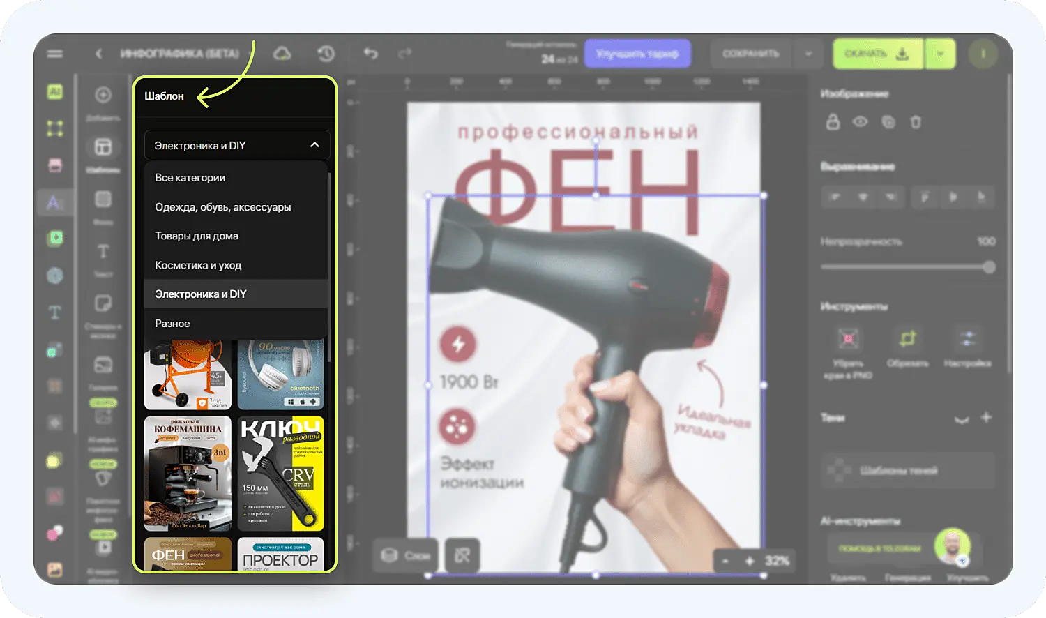Viewport: 1046px width, 618px height.
Task: Go back using the top-left arrow
Action: 99,54
